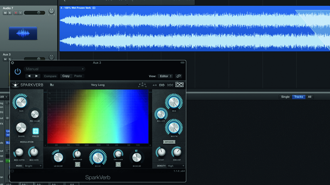This screenshot has height=185, width=330.
Task: Click the Lo Decay knob
Action: tap(58, 157)
